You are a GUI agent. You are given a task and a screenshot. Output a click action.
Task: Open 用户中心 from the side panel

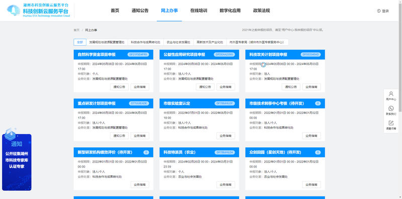tap(391, 96)
